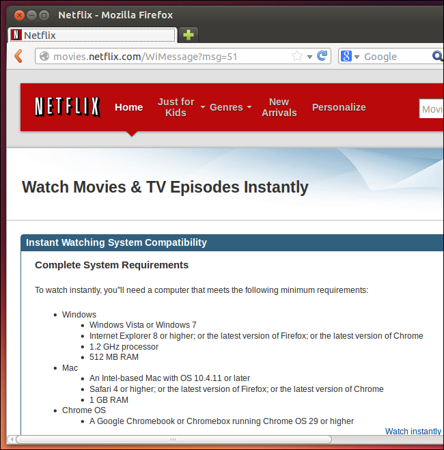Click the Mac list item
The image size is (444, 450).
pyautogui.click(x=70, y=368)
